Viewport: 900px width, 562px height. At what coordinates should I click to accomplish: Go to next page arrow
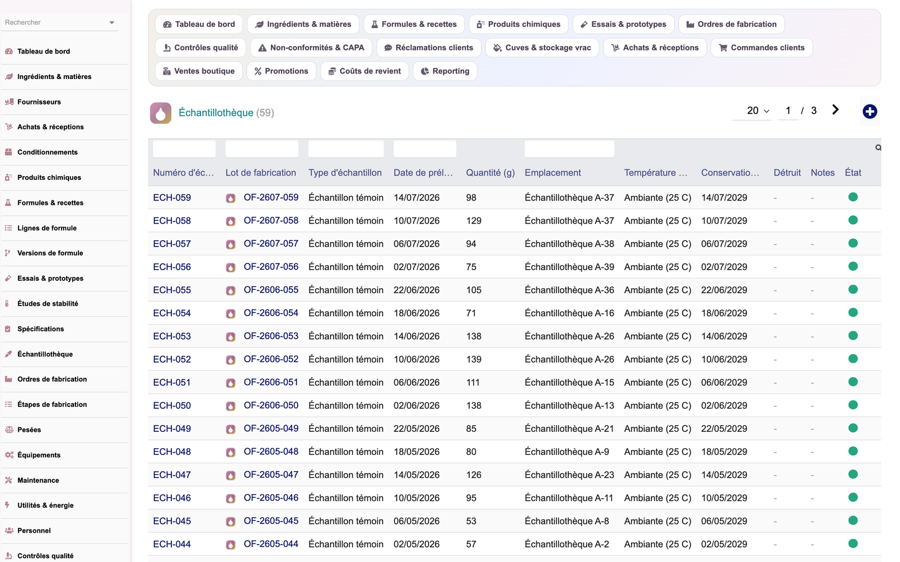click(835, 110)
